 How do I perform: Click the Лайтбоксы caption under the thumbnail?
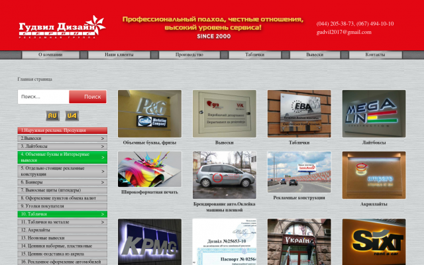(x=374, y=142)
